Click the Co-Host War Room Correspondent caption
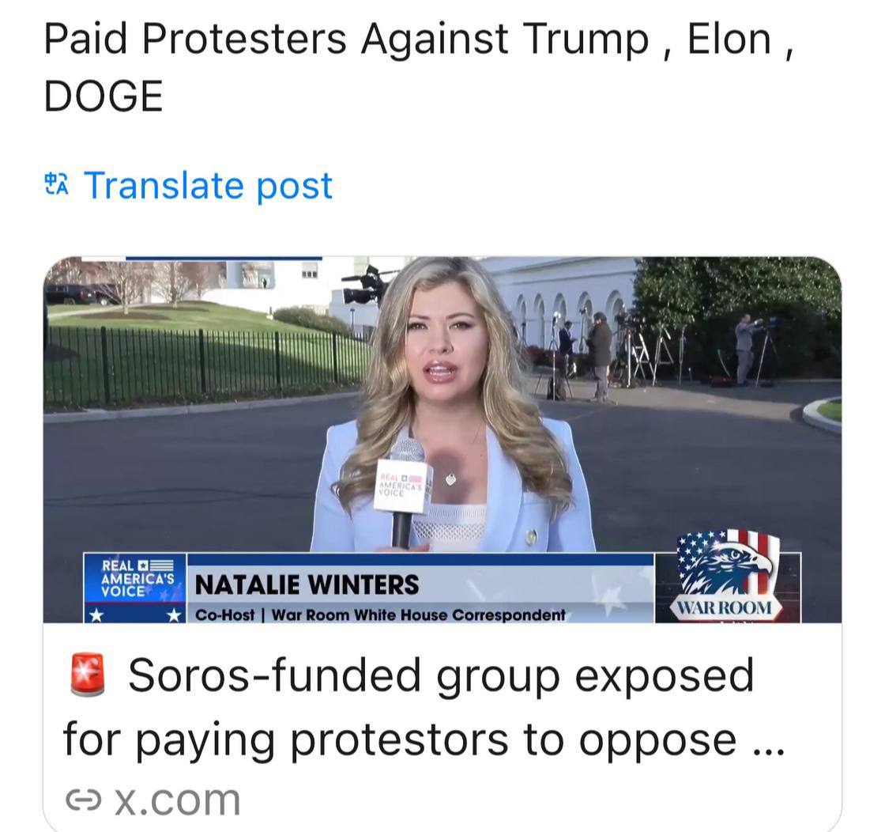The image size is (885, 832). [x=380, y=615]
